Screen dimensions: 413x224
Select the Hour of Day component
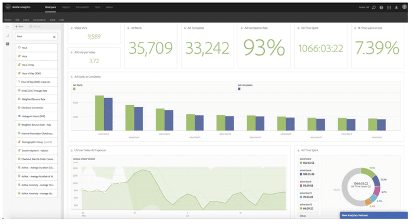[37, 64]
